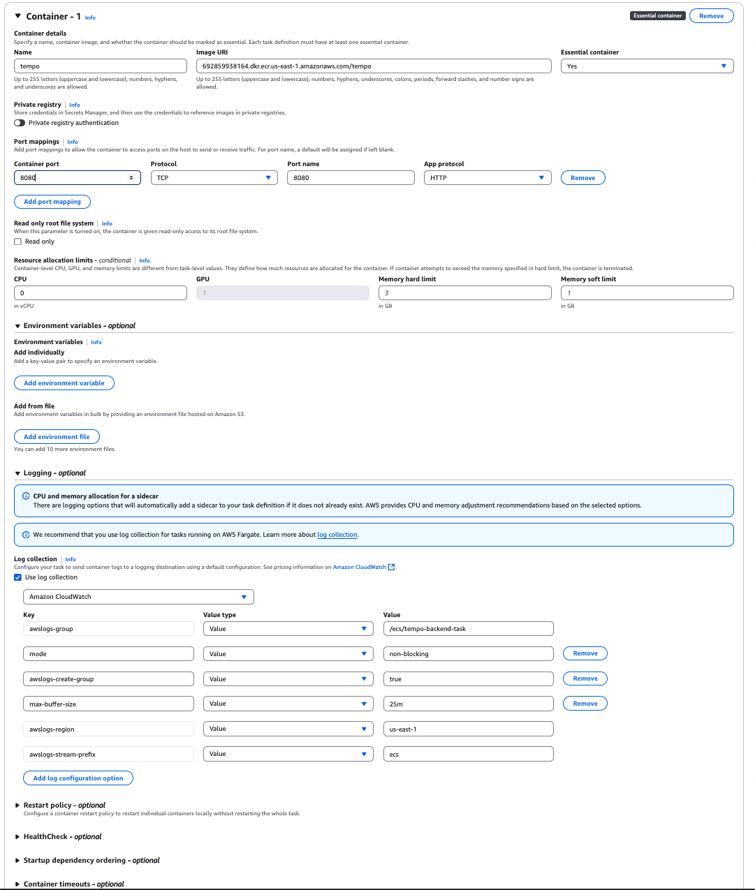Click the /ecs/tempo-backend-task value field

coord(469,629)
